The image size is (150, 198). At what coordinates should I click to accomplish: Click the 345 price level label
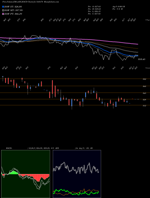tap(144, 93)
